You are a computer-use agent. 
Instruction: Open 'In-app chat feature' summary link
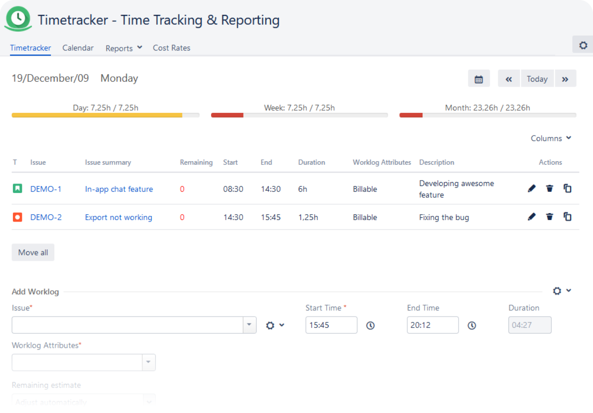click(x=119, y=189)
